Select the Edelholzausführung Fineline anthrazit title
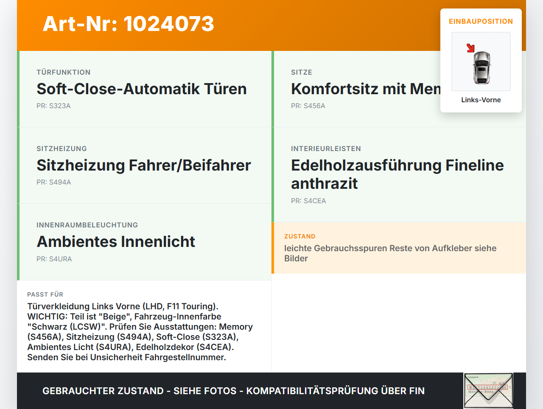The height and width of the screenshot is (409, 543). tap(397, 174)
